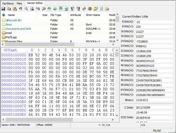Screen dimensions: 176x133
Task: Select the PerfLogs folder row
Action: click(x=11, y=37)
